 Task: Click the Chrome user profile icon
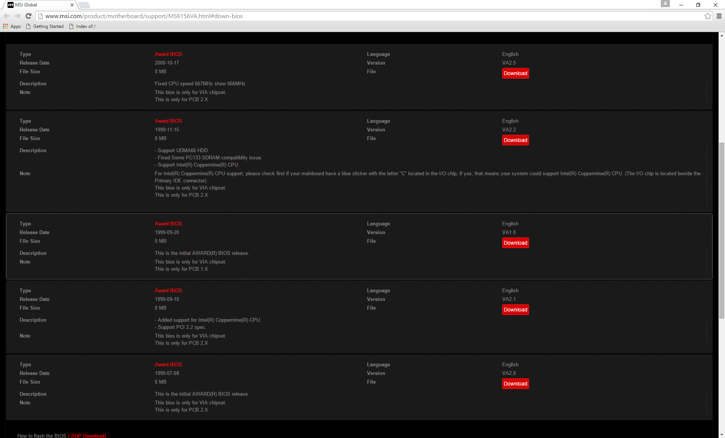(x=665, y=4)
